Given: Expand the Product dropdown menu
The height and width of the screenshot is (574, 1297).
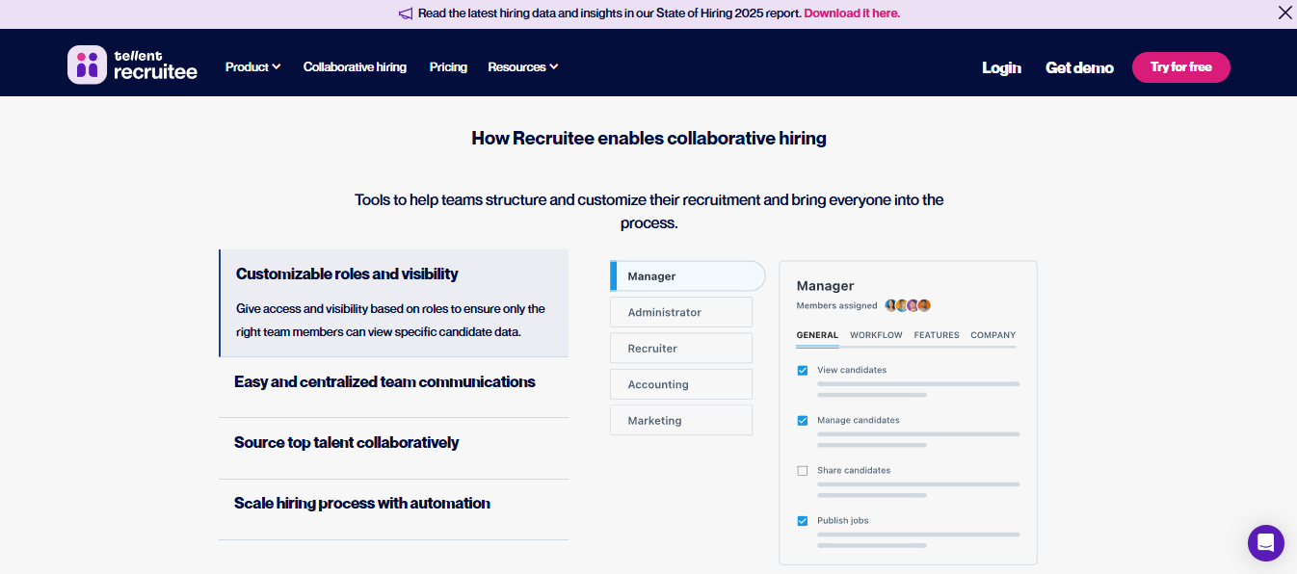Looking at the screenshot, I should [252, 66].
